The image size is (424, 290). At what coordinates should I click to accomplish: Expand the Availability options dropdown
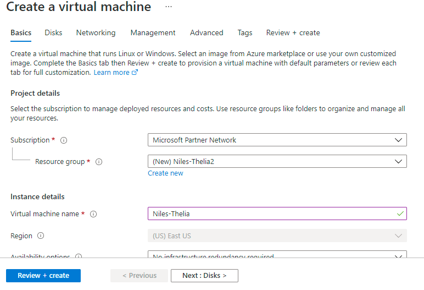click(277, 256)
